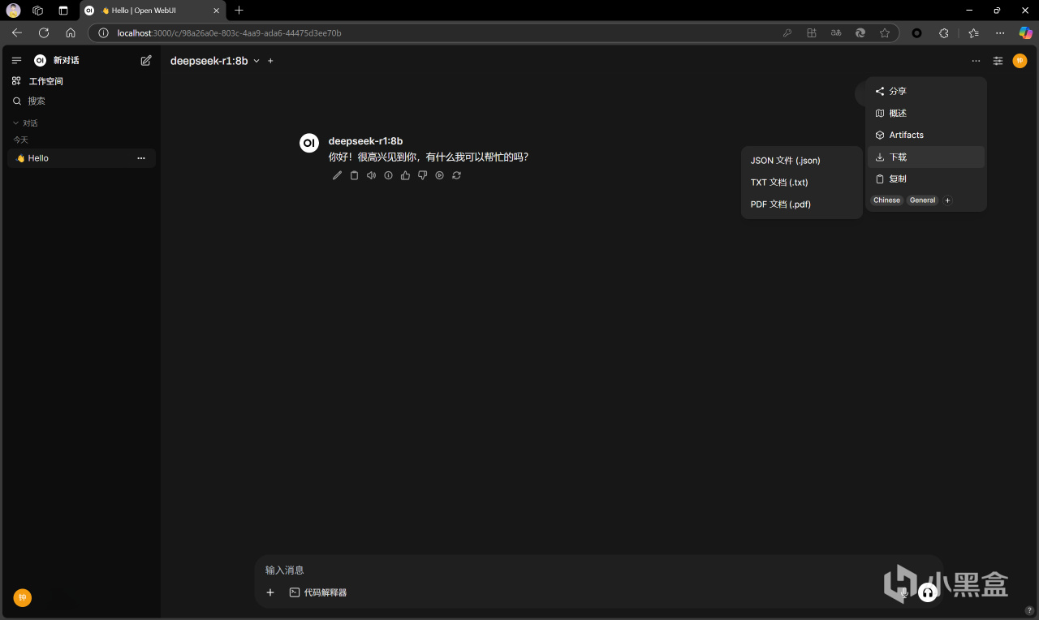The height and width of the screenshot is (620, 1039).
Task: Collapse the 对话 section
Action: (25, 123)
